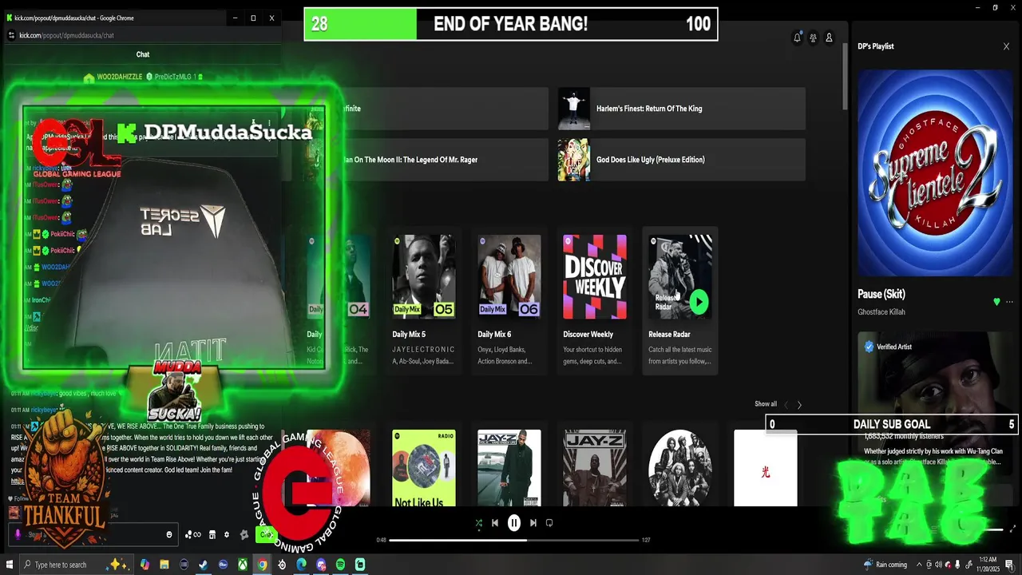Open the Release Radar title text
Image resolution: width=1022 pixels, height=575 pixels.
669,335
